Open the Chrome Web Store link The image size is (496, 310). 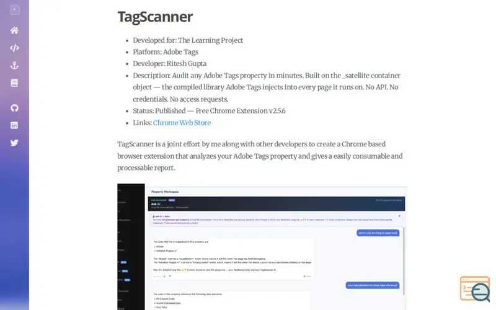coord(182,123)
